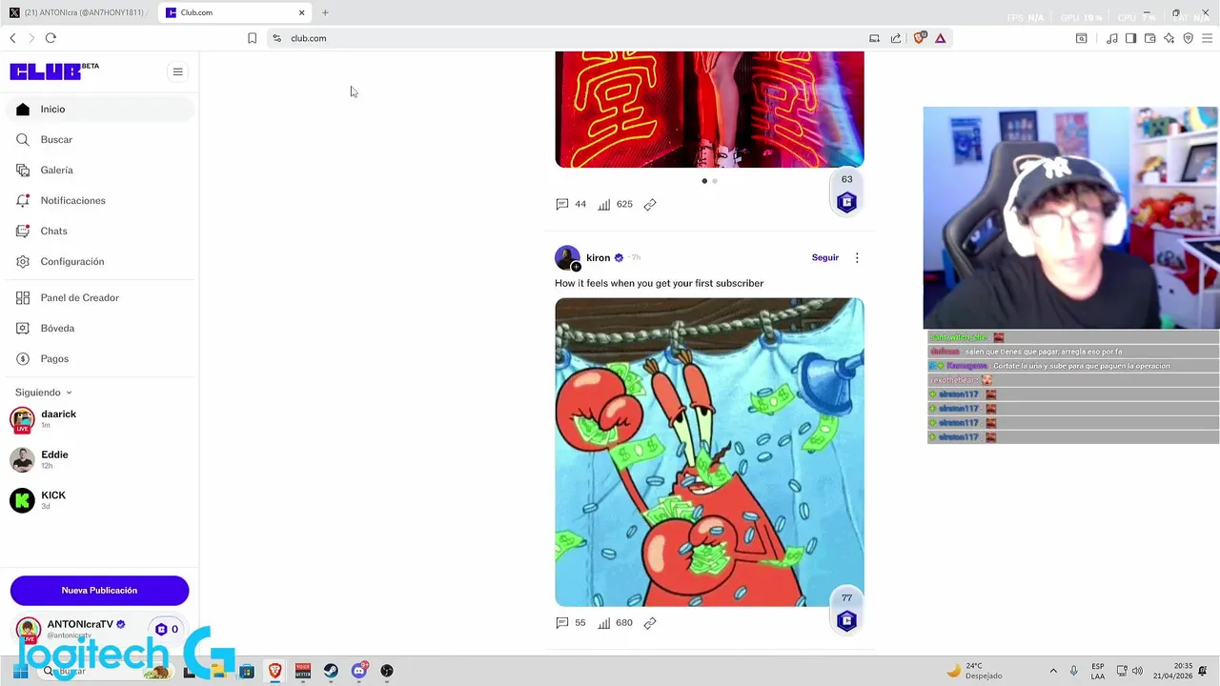1220x686 pixels.
Task: Open the media music-note control
Action: 1112,38
